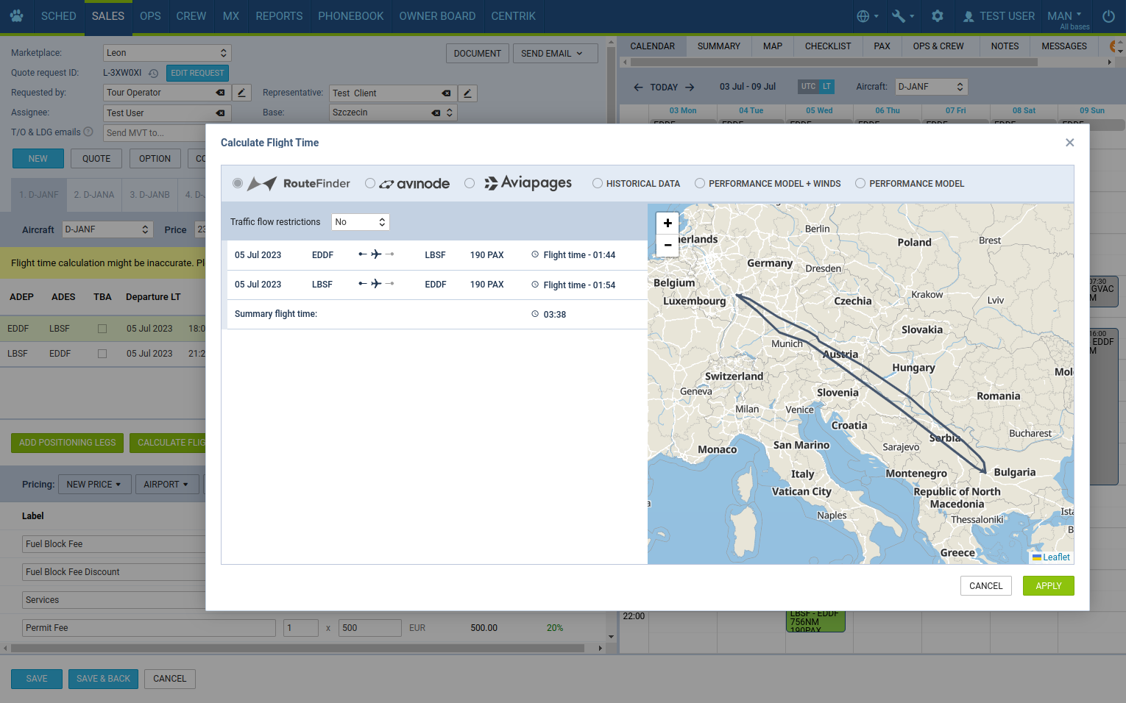Viewport: 1126px width, 703px height.
Task: Select the Performance Model radio option
Action: pos(860,183)
